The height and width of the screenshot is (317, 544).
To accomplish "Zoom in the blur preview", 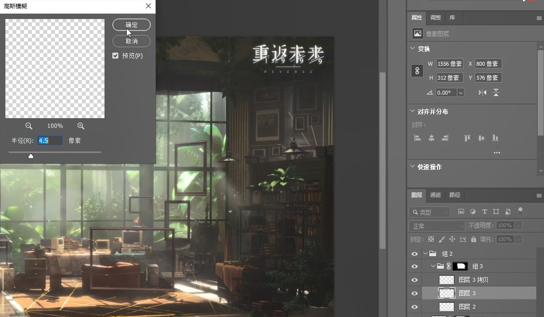I will tap(81, 126).
